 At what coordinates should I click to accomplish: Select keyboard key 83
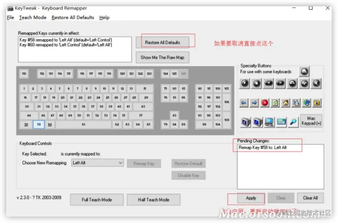coord(175,115)
